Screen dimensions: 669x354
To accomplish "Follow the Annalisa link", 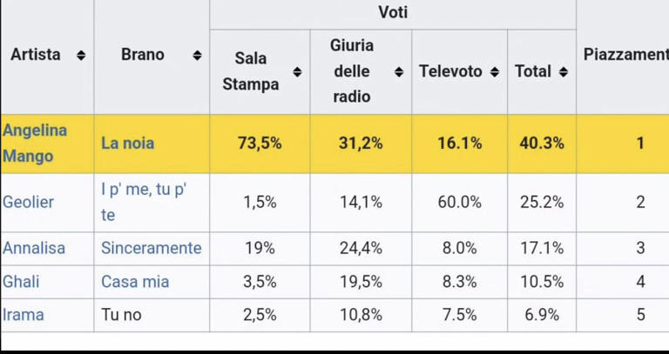I will [x=34, y=248].
